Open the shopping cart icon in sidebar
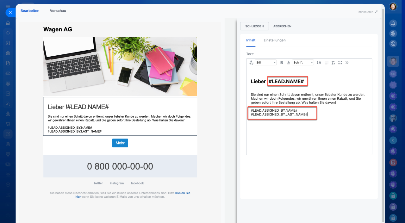The image size is (405, 223). click(x=8, y=124)
